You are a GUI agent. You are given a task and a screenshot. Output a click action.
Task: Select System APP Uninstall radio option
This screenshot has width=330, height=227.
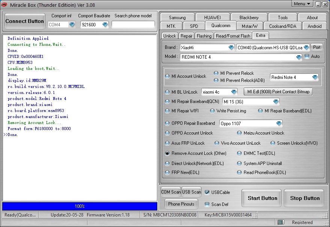click(x=239, y=163)
